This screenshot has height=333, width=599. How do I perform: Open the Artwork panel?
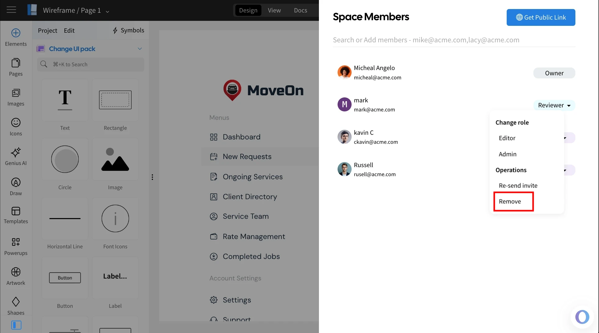16,275
